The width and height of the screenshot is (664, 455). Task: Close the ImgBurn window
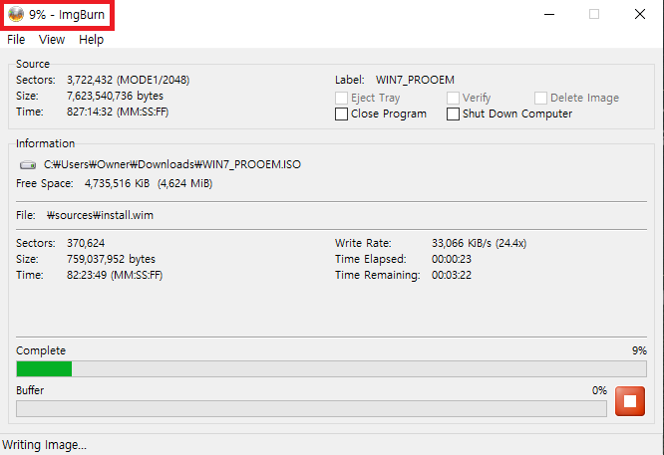pyautogui.click(x=640, y=14)
